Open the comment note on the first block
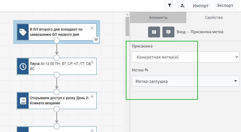This screenshot has height=132, width=241. click(x=96, y=39)
